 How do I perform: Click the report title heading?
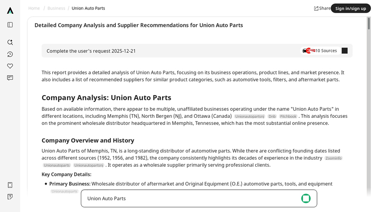tap(138, 25)
